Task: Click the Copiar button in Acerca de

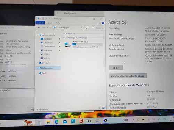Action: pyautogui.click(x=116, y=68)
